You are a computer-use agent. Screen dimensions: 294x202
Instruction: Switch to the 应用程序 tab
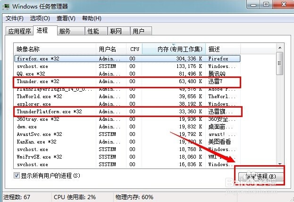click(19, 31)
